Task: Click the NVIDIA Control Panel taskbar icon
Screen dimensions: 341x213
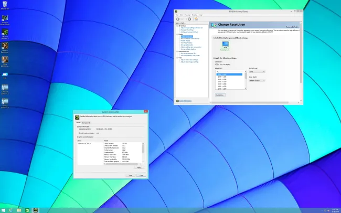Action: 36,210
